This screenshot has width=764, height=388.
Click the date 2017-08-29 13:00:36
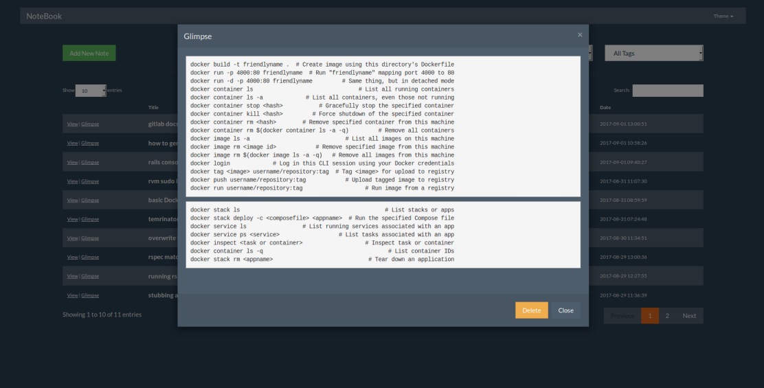623,257
